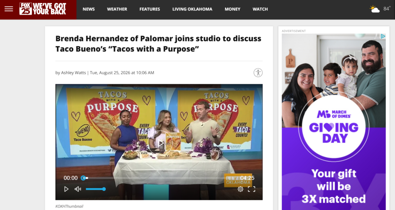The image size is (395, 210).
Task: Click the 04:25 video duration label
Action: [247, 178]
